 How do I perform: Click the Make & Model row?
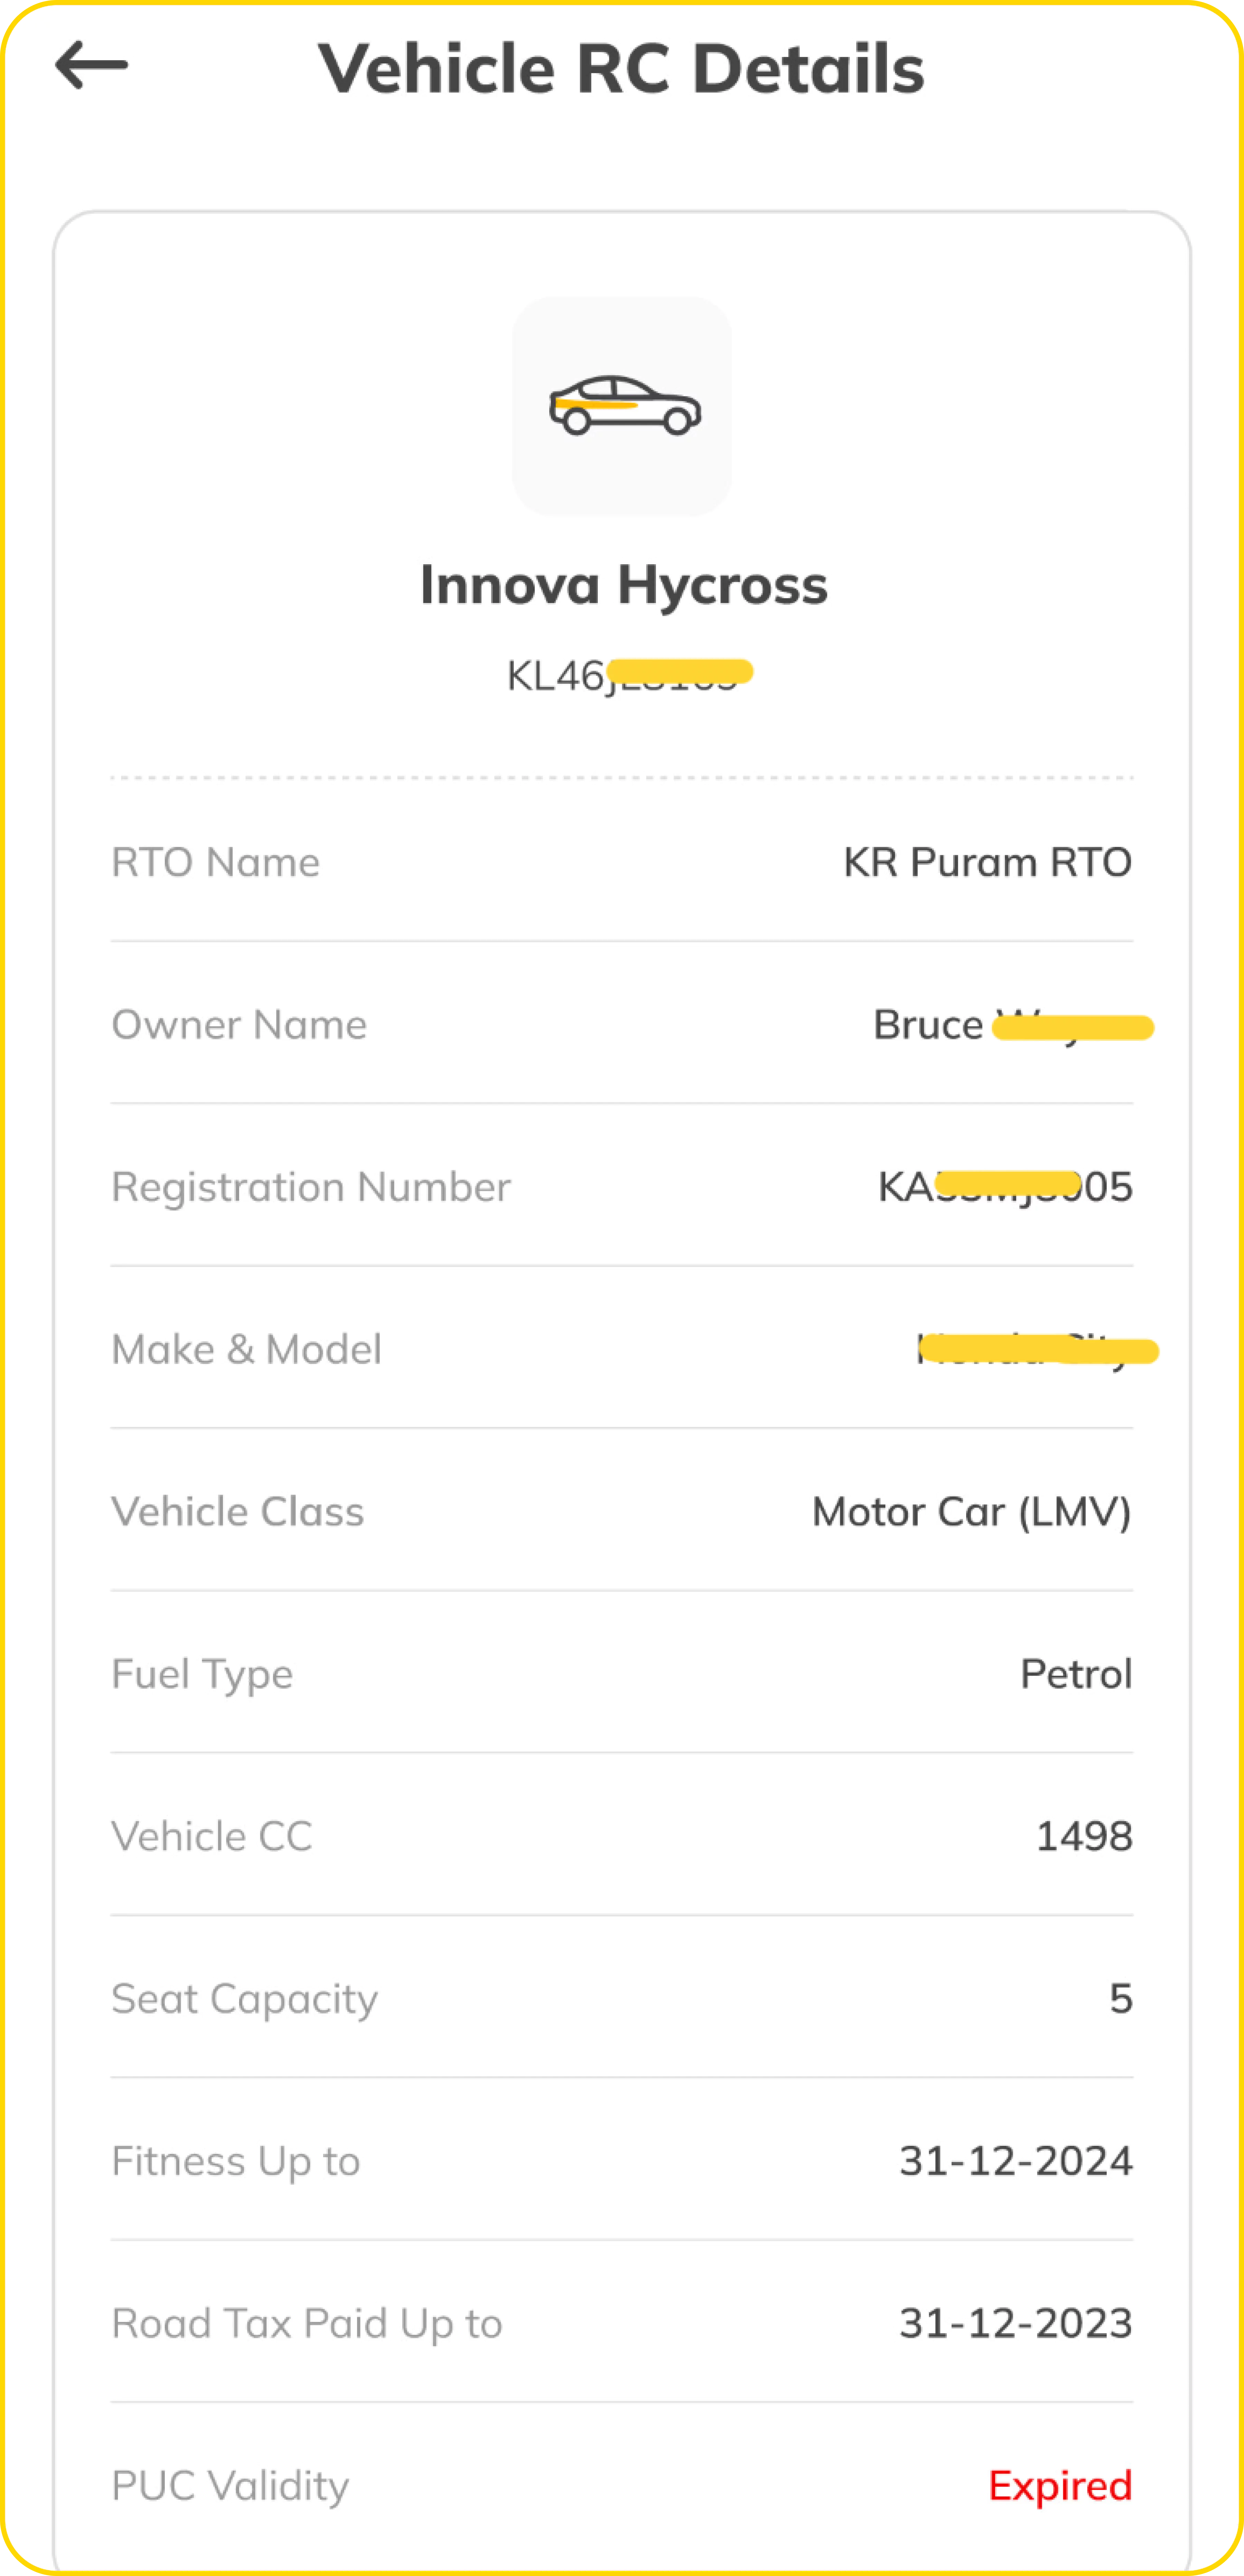[x=247, y=1349]
